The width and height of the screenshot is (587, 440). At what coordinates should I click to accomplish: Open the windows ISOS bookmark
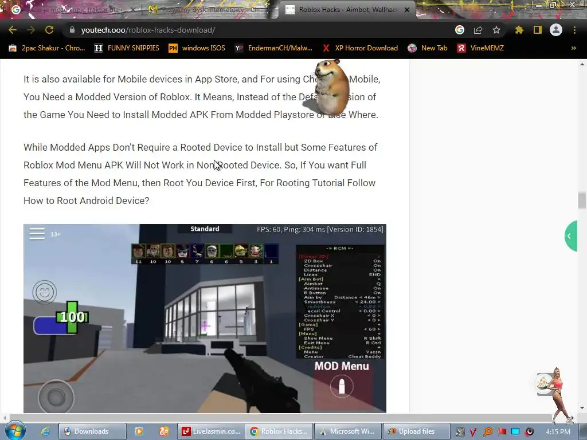coord(197,48)
